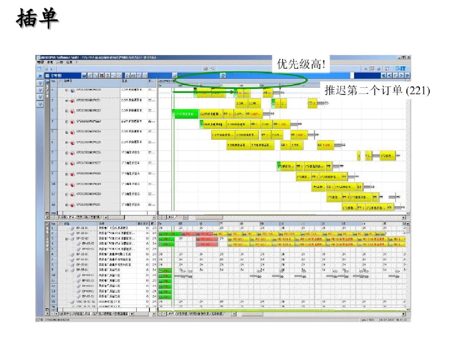Screen dimensions: 450x338
Task: Click the resource icon next to BP-01-01
Action: [x=72, y=228]
